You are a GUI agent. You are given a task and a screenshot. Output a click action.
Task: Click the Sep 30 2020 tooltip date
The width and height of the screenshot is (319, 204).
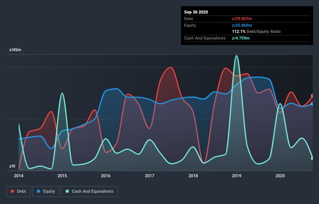point(196,12)
